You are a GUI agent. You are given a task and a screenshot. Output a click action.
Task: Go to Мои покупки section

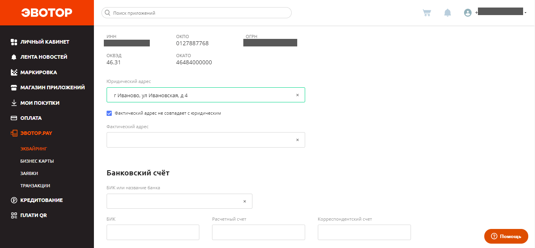[40, 103]
